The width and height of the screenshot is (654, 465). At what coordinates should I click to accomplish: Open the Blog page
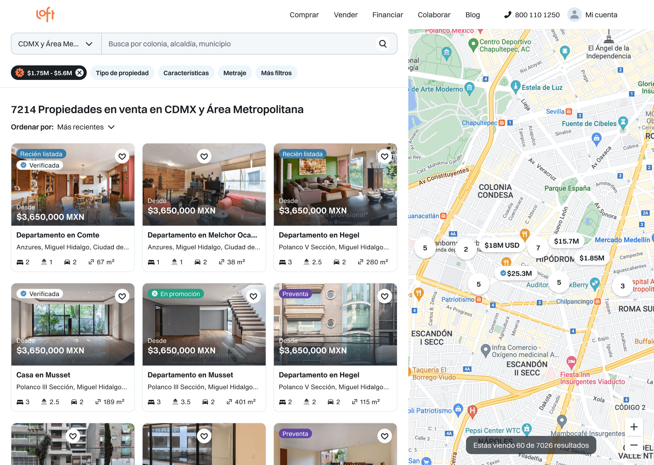(x=473, y=15)
